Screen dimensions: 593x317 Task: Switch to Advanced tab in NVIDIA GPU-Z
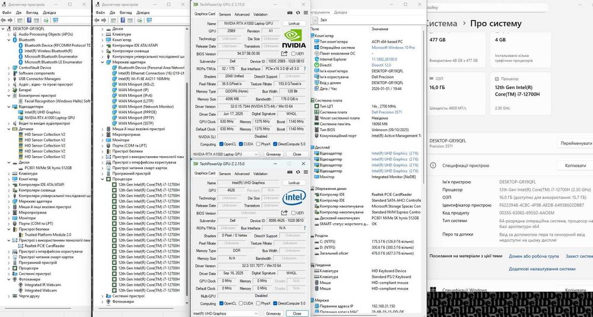tap(242, 14)
